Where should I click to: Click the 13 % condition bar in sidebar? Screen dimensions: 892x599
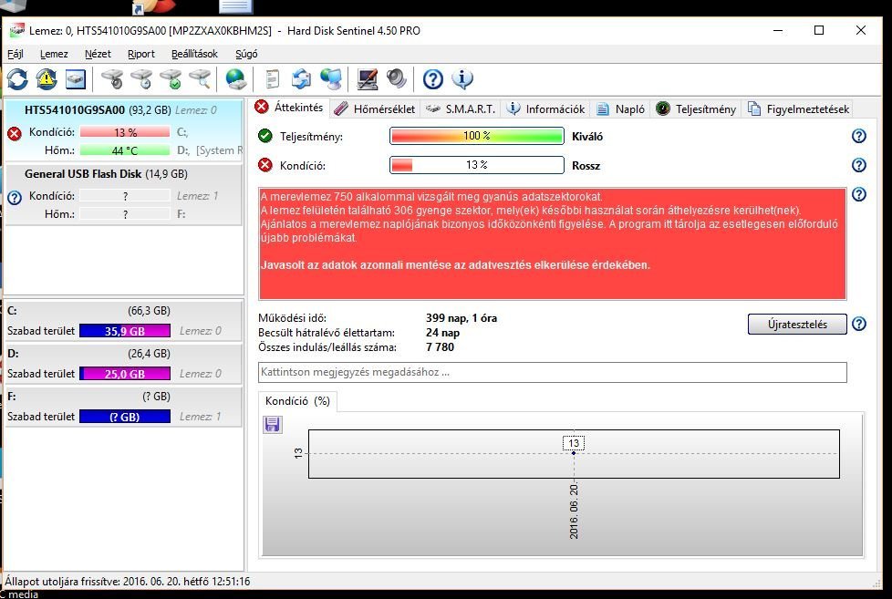coord(125,132)
